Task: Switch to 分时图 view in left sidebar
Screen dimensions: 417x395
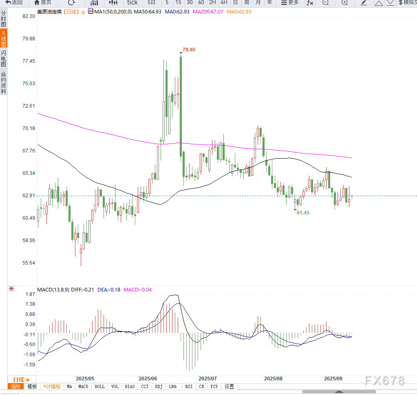Action: (x=4, y=19)
